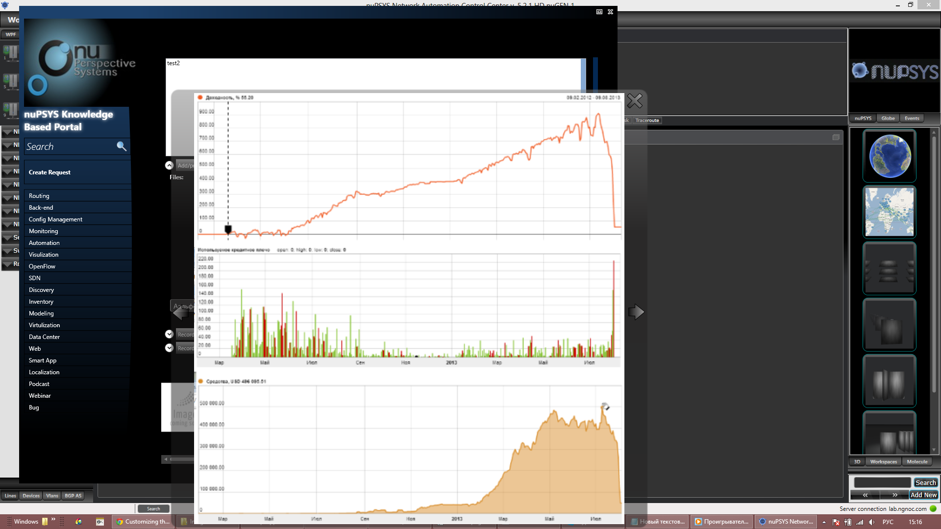The width and height of the screenshot is (941, 529).
Task: Open Chrome Customizing taskbar item
Action: [x=143, y=522]
